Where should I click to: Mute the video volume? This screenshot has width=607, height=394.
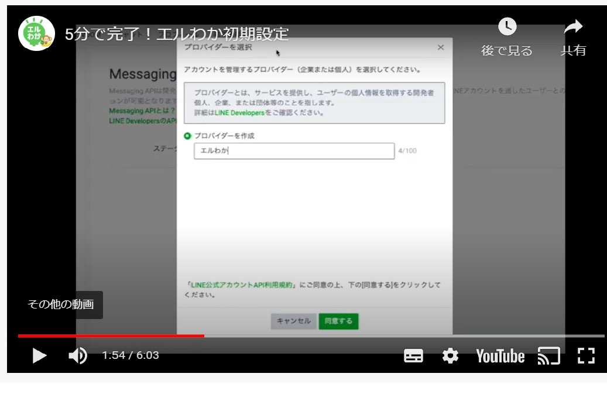[78, 355]
